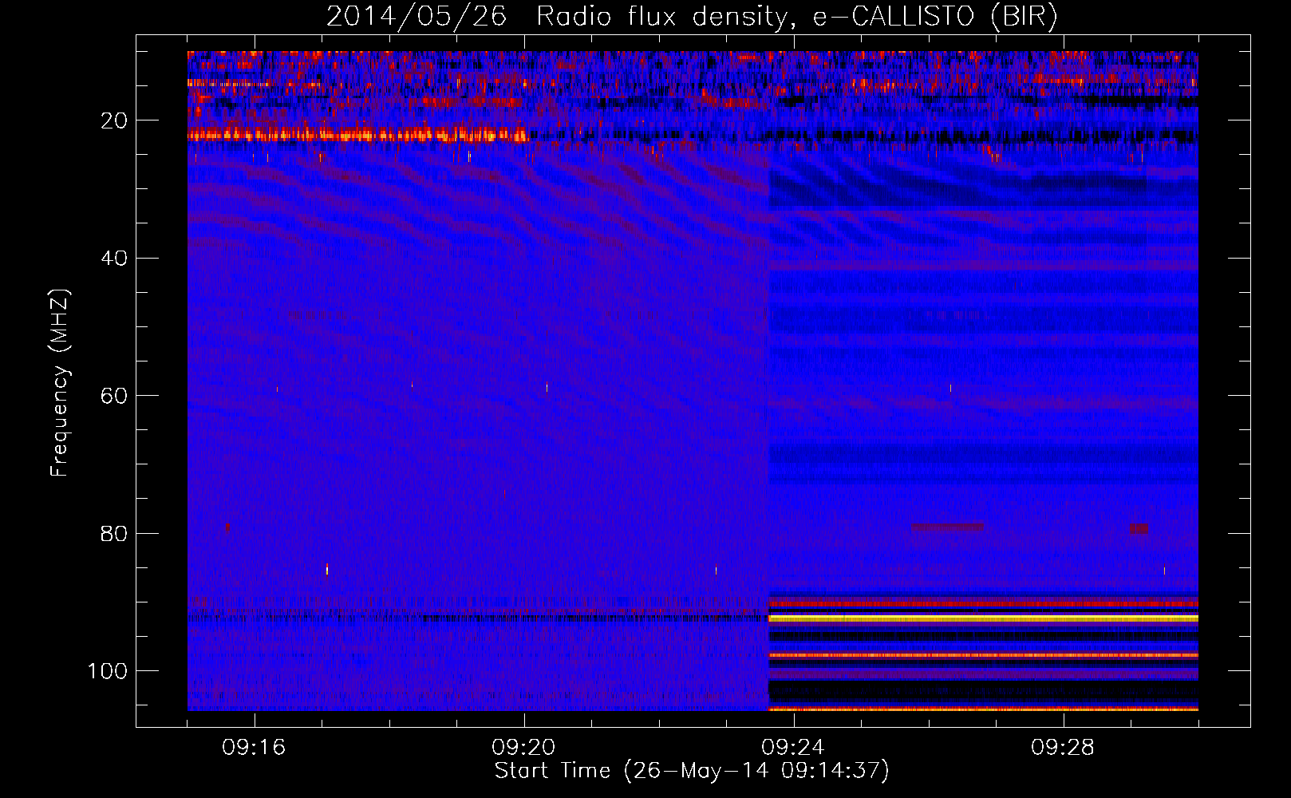1291x798 pixels.
Task: Click the bright yellow band near 92 MHz
Action: (983, 618)
